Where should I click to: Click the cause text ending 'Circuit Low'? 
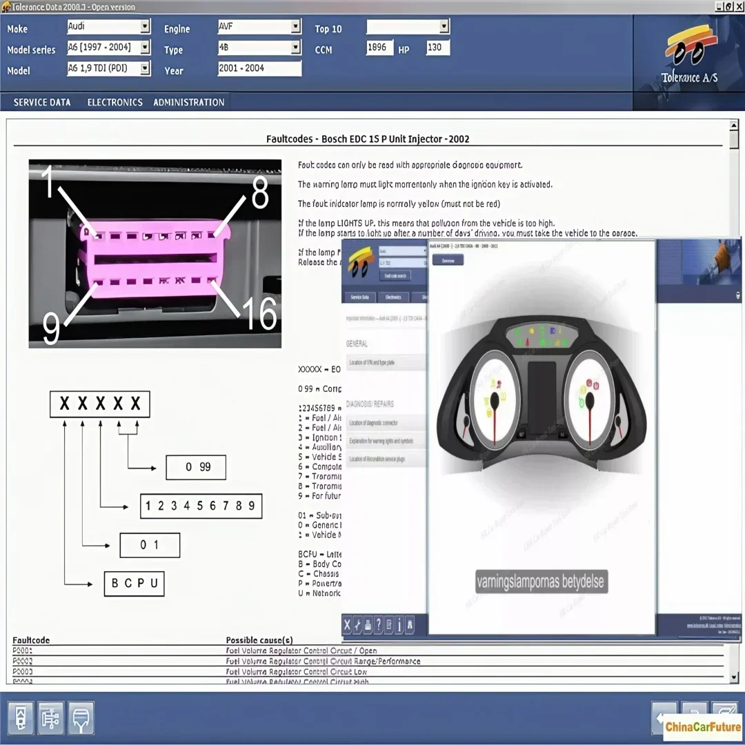click(297, 671)
